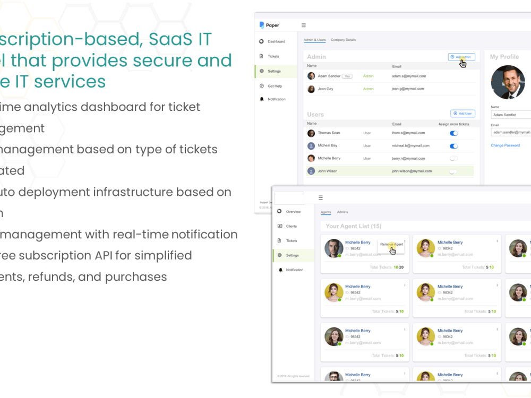The width and height of the screenshot is (531, 398).
Task: Enable assign more tickets for John Wilson
Action: point(453,171)
